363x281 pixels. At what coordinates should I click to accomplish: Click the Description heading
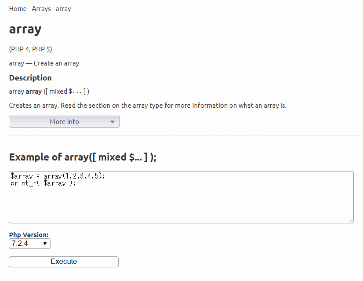30,78
